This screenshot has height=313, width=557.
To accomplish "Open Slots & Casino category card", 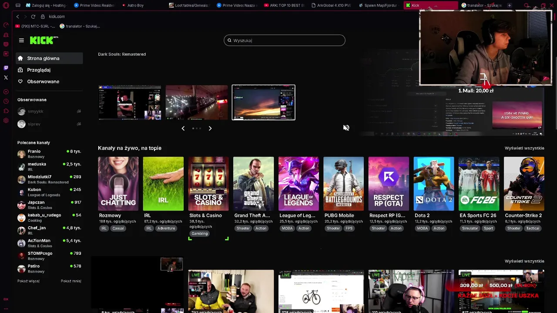I will pos(208,183).
